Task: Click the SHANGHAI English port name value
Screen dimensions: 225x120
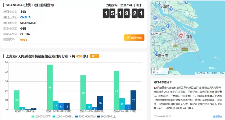Action: tap(28, 23)
